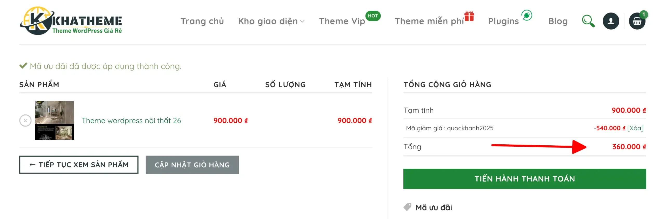Open the Blog menu item
The image size is (665, 219).
[x=557, y=21]
